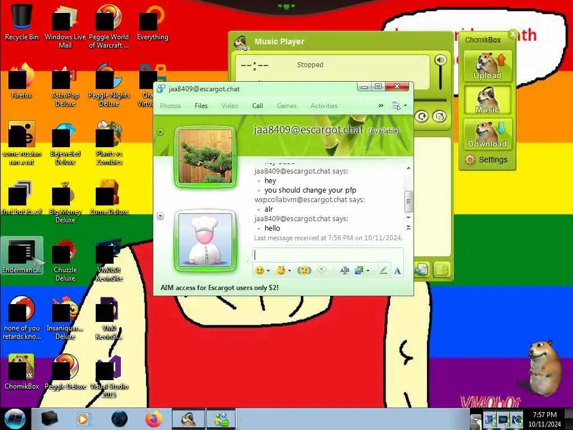This screenshot has width=573, height=430.
Task: Close the ChomikBox panel with X
Action: tap(513, 34)
